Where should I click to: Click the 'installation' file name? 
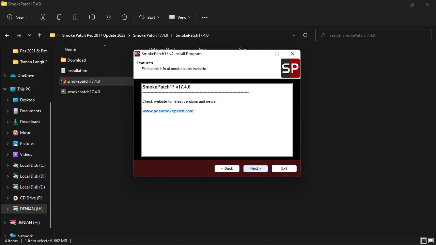(x=77, y=70)
